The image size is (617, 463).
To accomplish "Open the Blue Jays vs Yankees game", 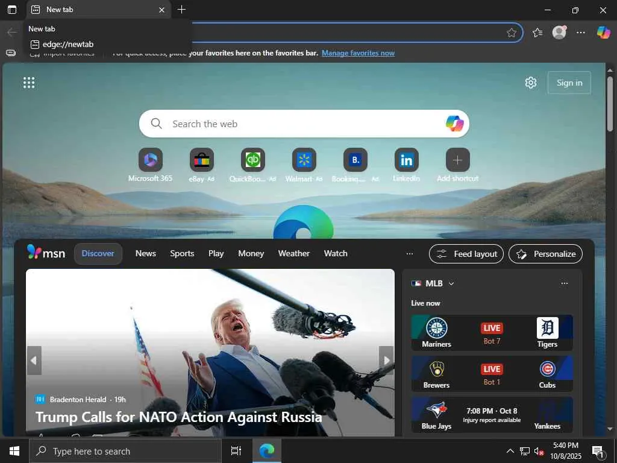I will [x=492, y=415].
